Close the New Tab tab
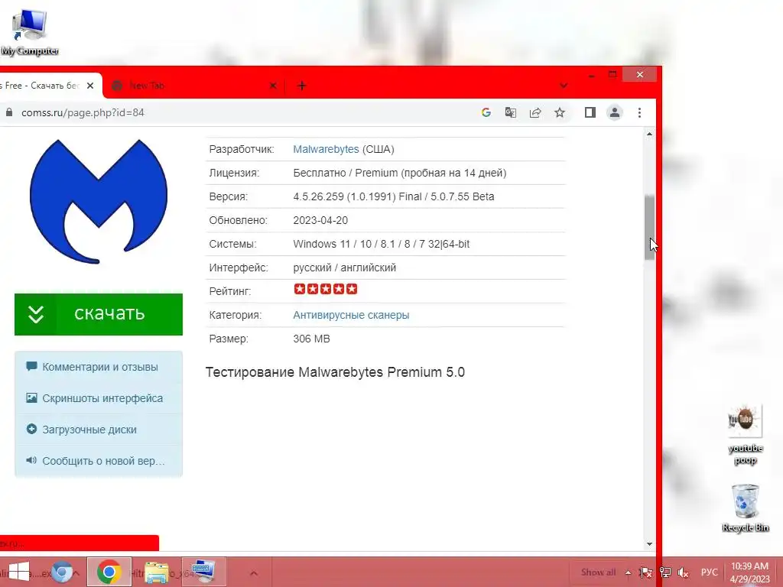Image resolution: width=783 pixels, height=587 pixels. (273, 86)
